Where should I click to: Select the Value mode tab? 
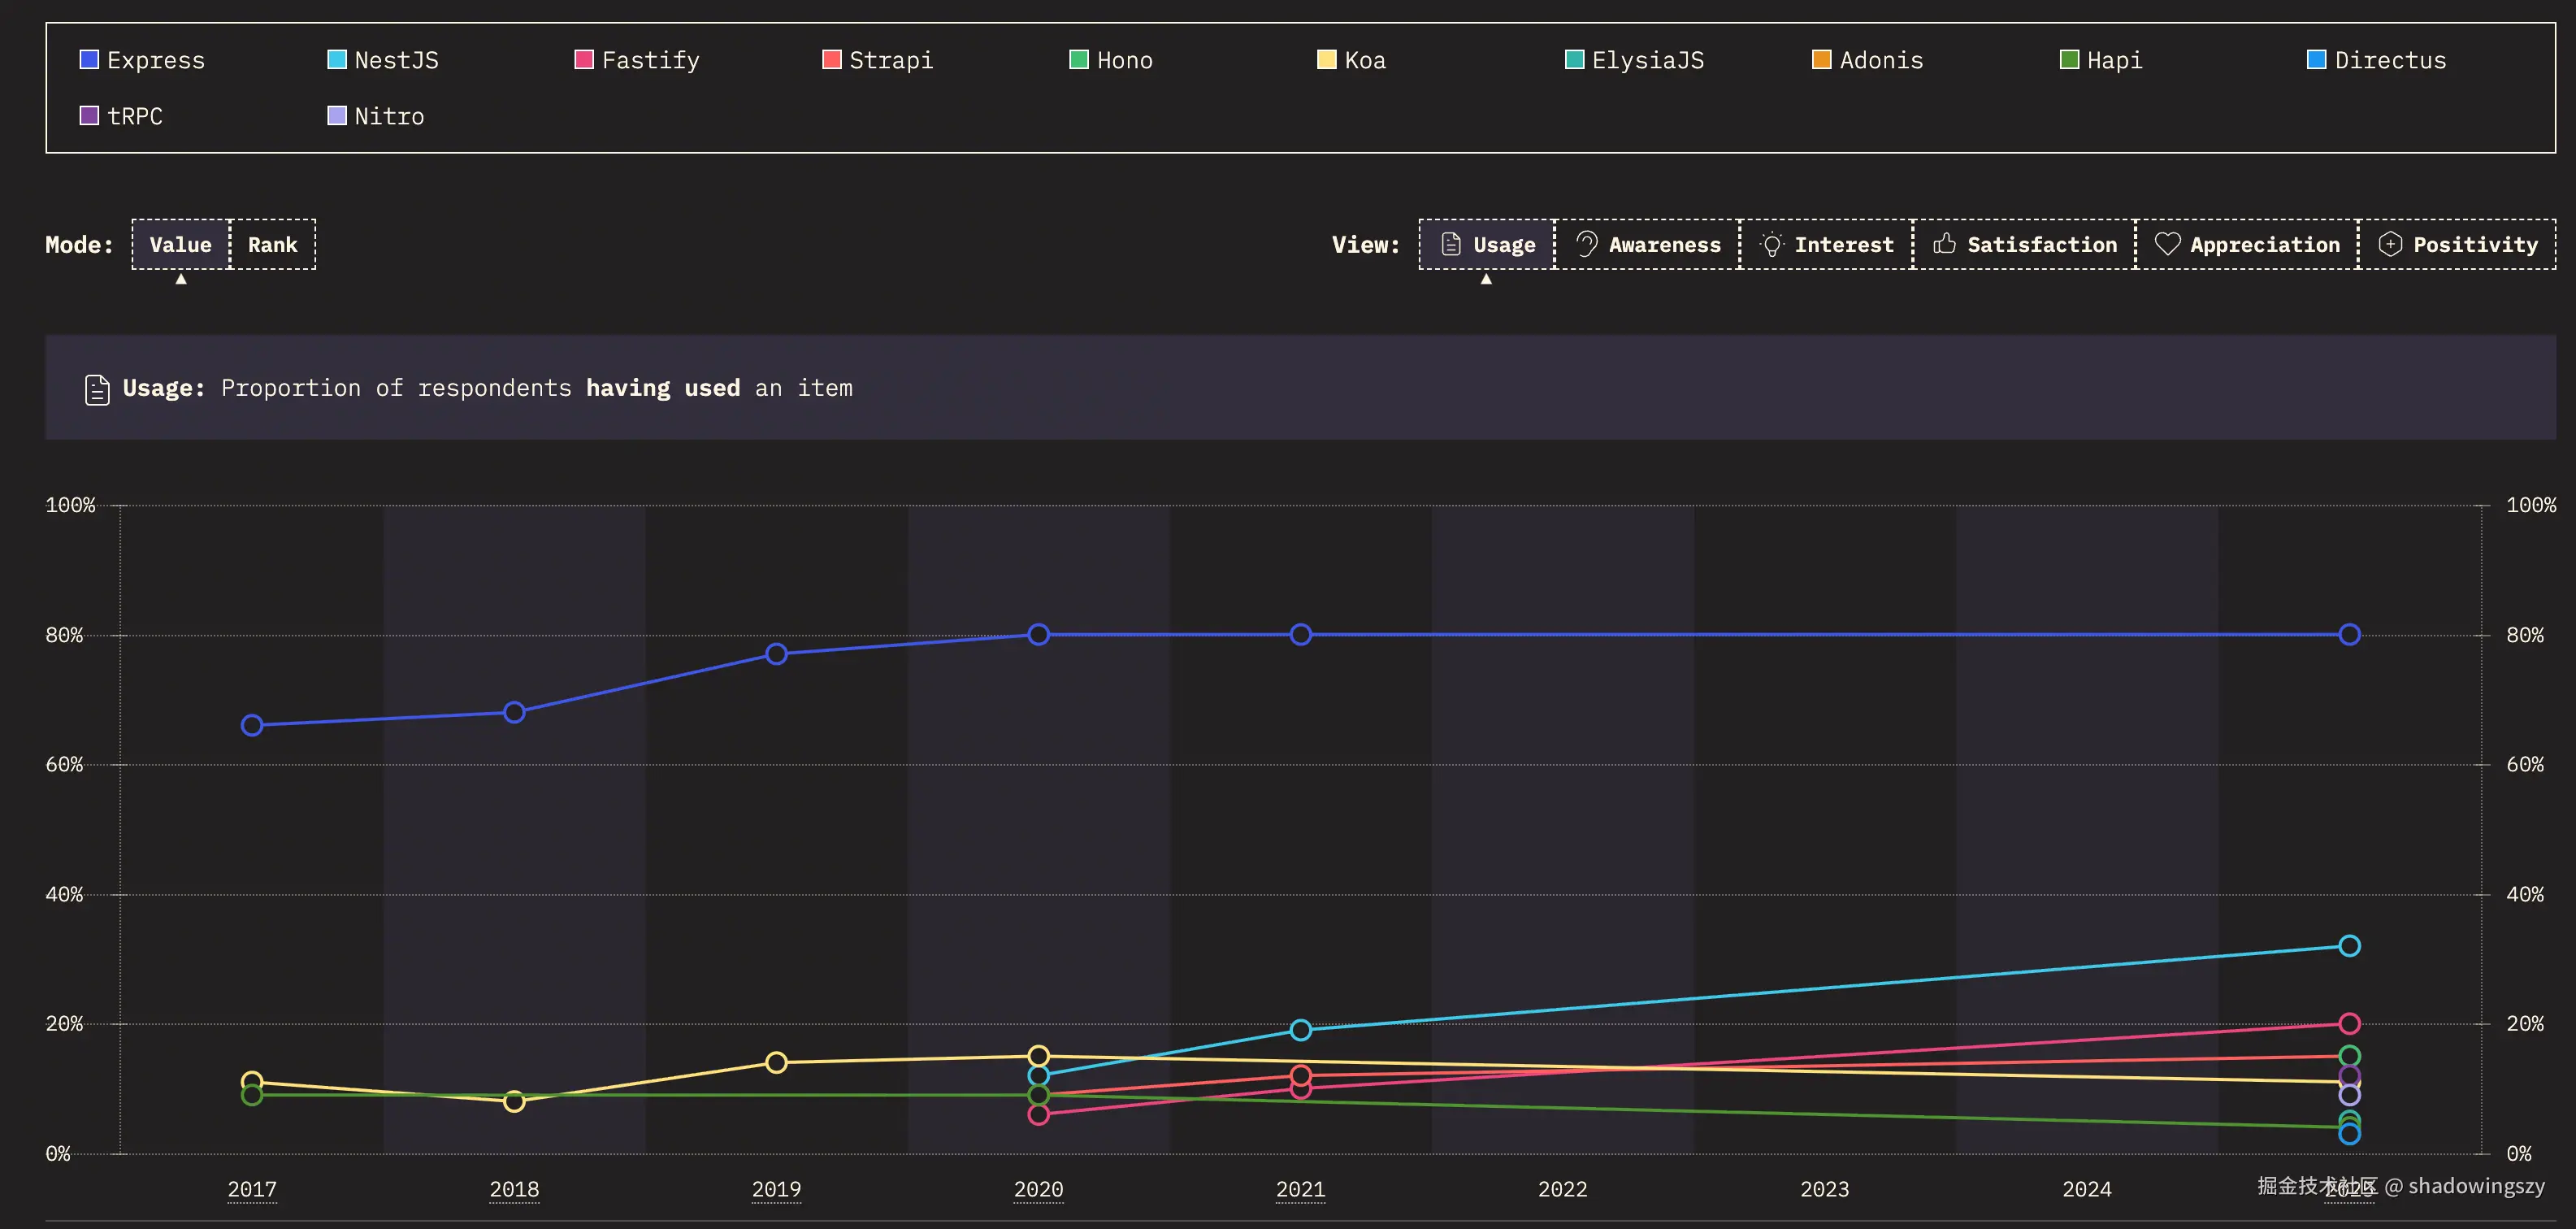coord(180,244)
